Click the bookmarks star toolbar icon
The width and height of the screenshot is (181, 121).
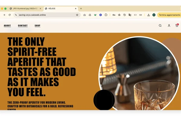point(119,15)
